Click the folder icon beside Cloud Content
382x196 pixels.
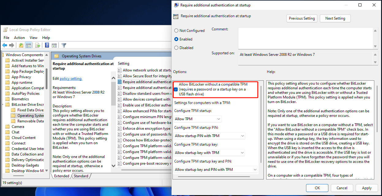click(8, 138)
